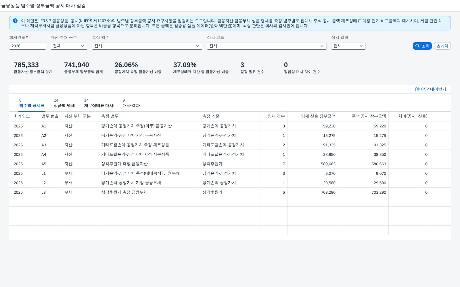
Task: Click the 당기손익-공정가치 지정 금융부채 cell
Action: [149, 183]
